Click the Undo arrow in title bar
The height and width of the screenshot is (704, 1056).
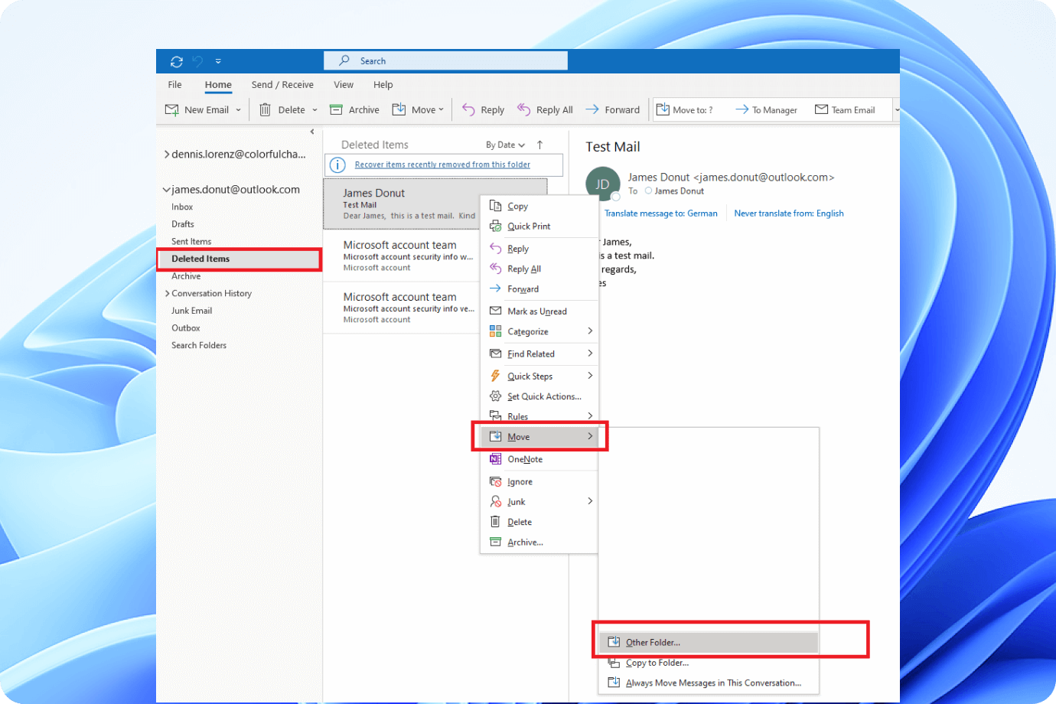pos(198,61)
